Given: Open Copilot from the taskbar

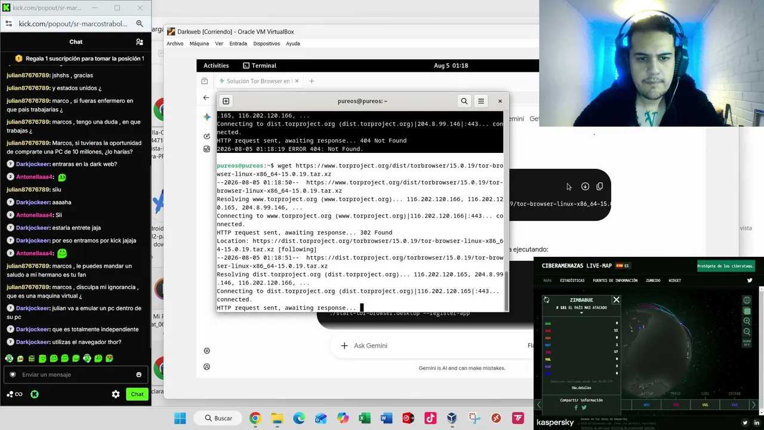Looking at the screenshot, I should point(343,418).
